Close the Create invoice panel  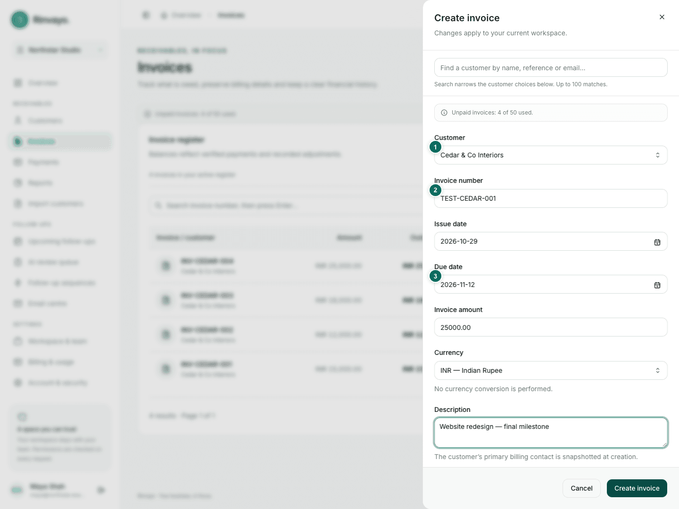coord(662,17)
